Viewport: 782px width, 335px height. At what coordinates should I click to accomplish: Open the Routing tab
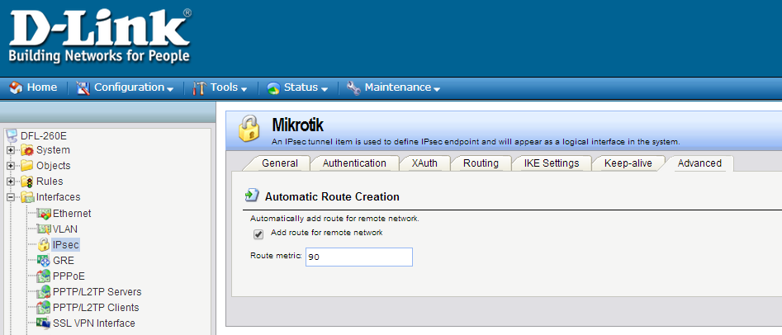(x=481, y=163)
